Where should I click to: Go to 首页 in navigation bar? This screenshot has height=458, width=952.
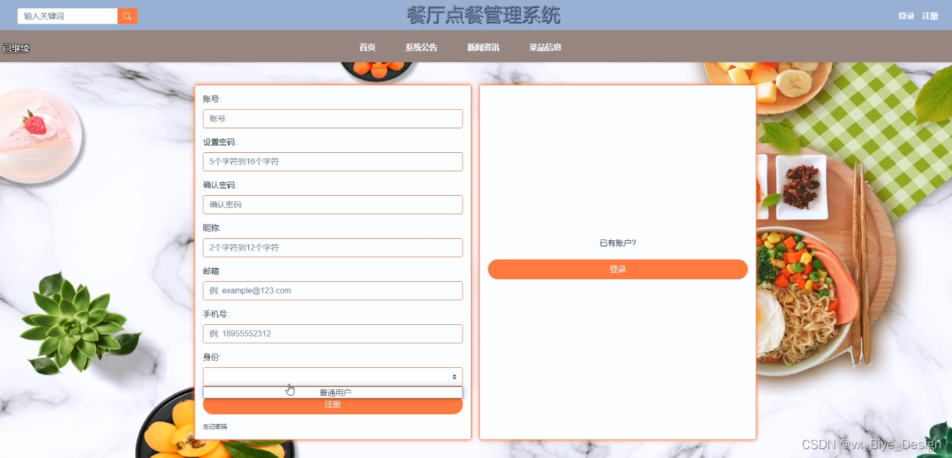tap(367, 47)
